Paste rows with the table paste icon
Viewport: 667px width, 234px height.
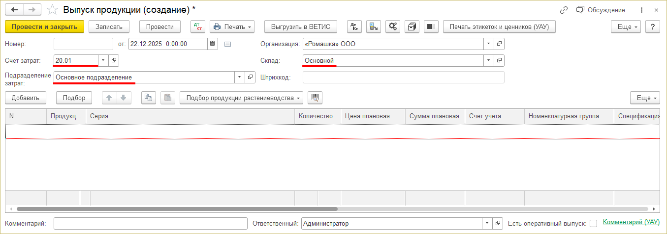pyautogui.click(x=168, y=98)
